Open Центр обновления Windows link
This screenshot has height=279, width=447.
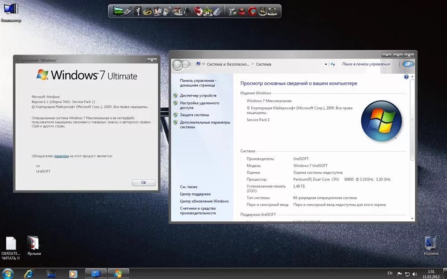[x=203, y=201]
